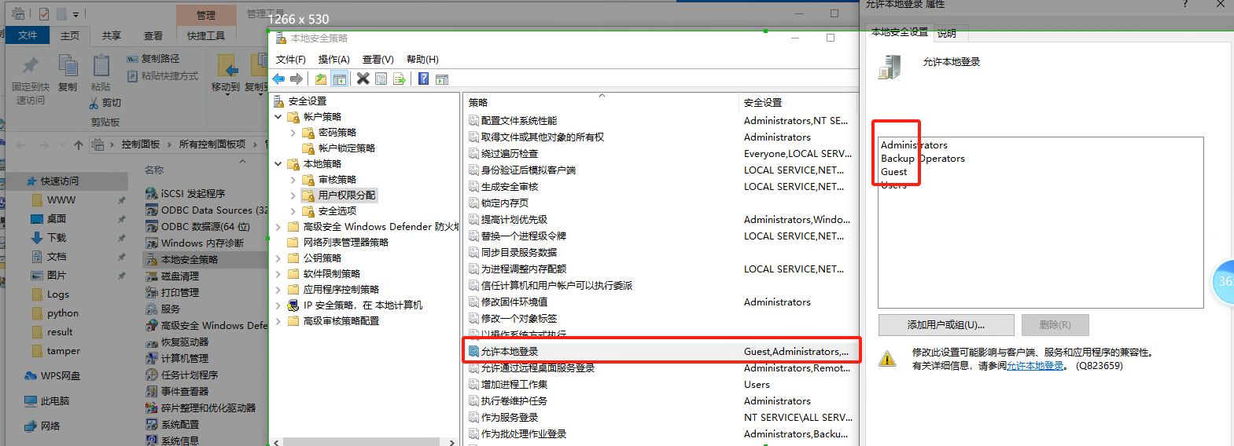Select 打印管理 in Explorer list

click(172, 292)
